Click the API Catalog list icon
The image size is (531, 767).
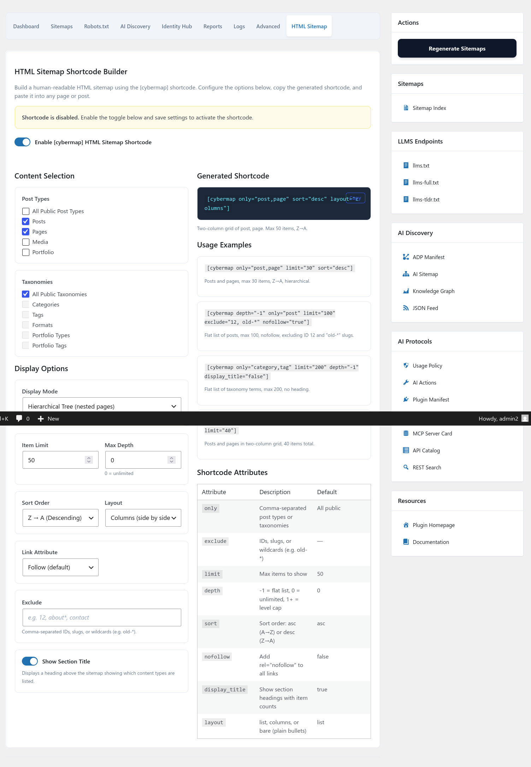(x=406, y=450)
